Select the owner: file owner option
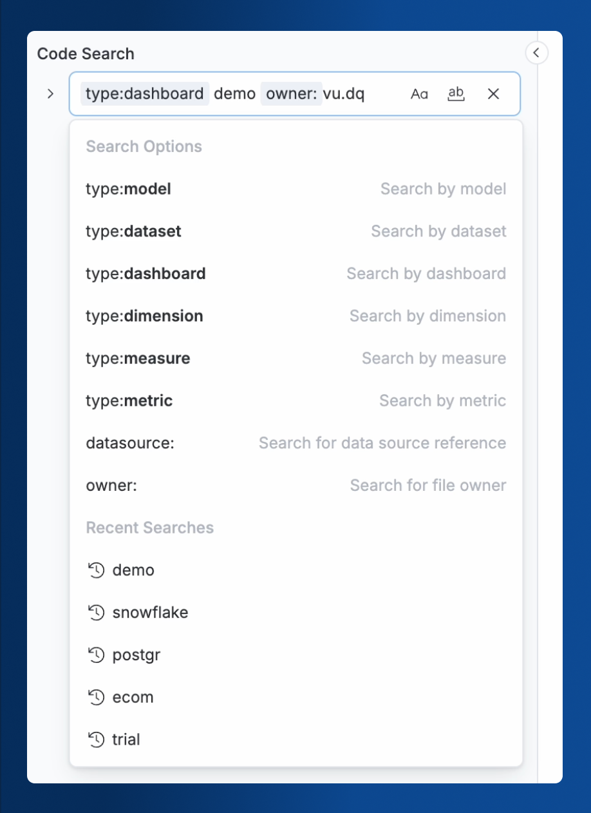The image size is (591, 813). tap(296, 486)
